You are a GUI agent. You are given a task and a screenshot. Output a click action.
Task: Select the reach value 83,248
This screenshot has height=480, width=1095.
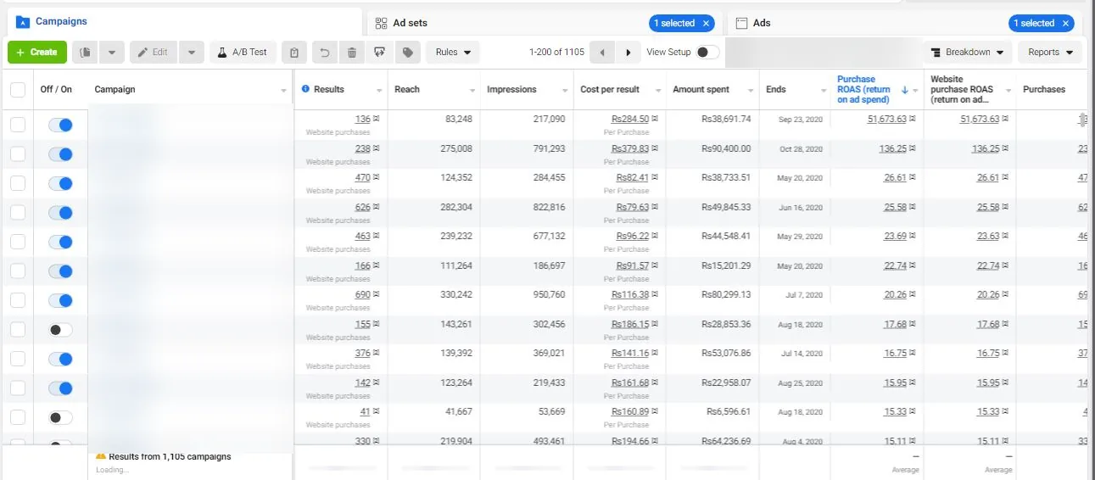(459, 119)
